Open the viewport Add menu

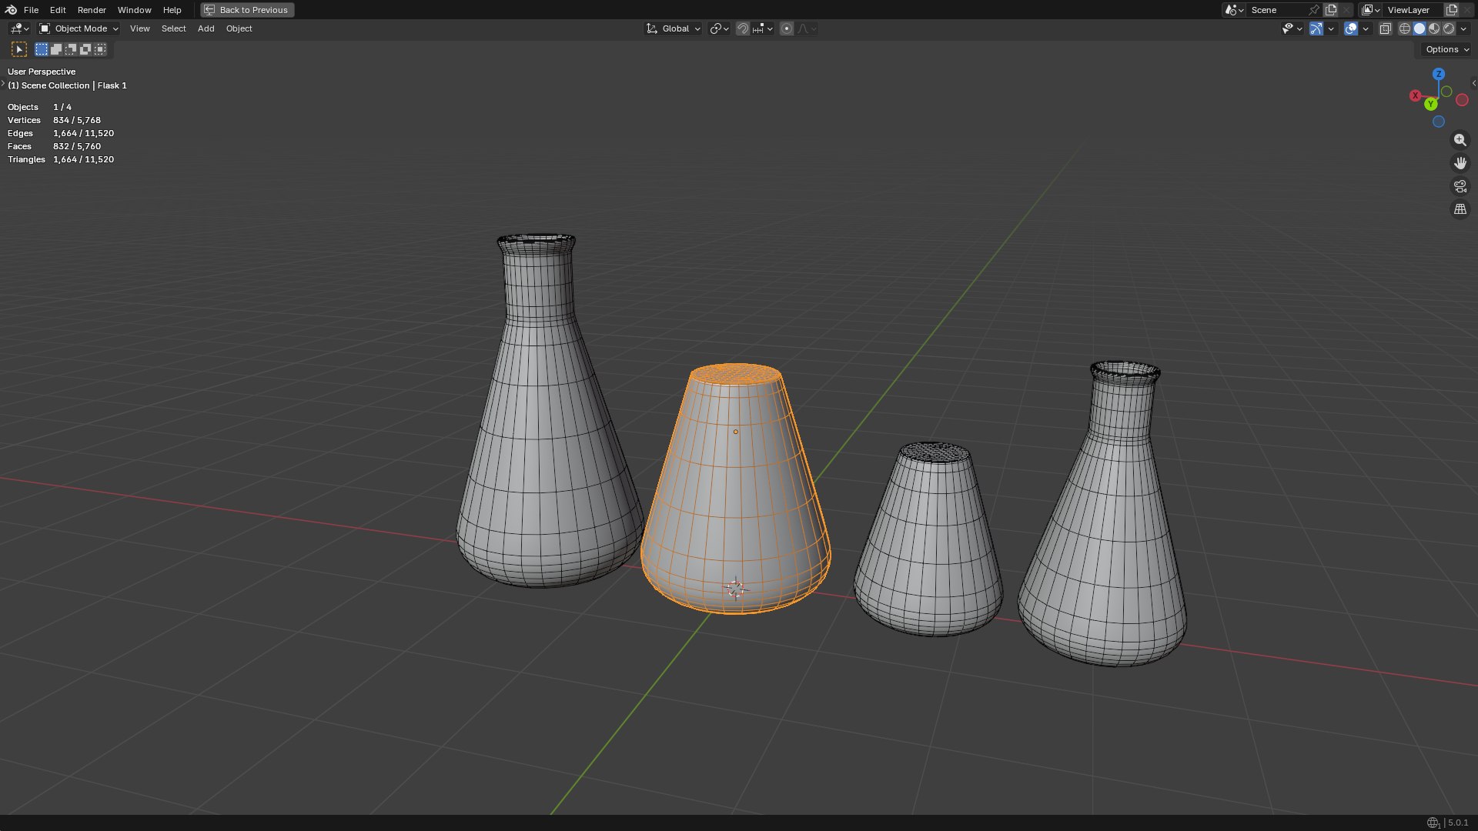coord(206,28)
